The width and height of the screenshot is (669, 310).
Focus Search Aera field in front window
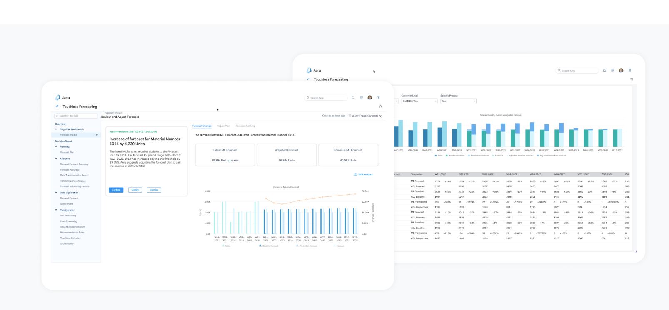click(326, 98)
